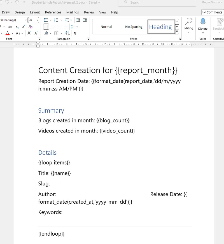Image resolution: width=224 pixels, height=244 pixels.
Task: Click the Increase Font Size icon
Action: point(29,33)
